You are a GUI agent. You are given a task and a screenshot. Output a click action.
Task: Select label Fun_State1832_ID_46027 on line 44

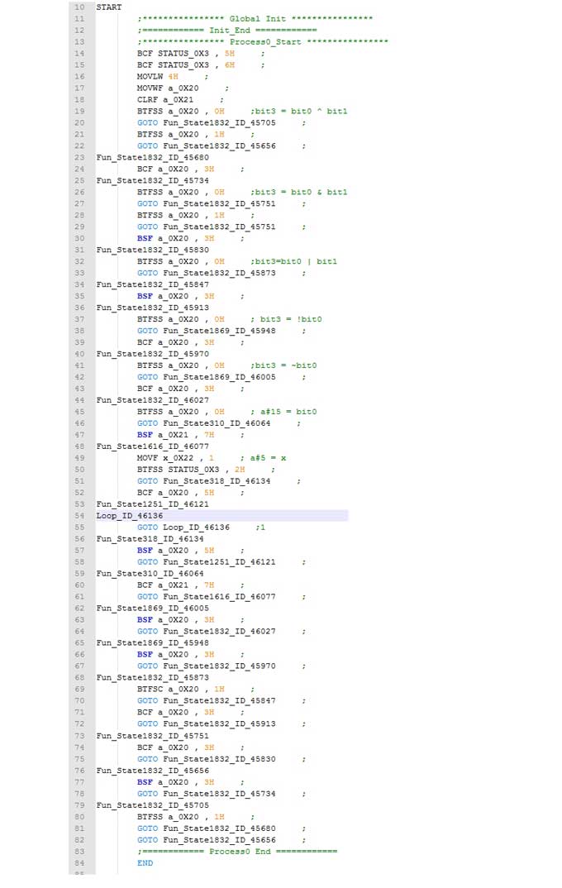tap(152, 400)
